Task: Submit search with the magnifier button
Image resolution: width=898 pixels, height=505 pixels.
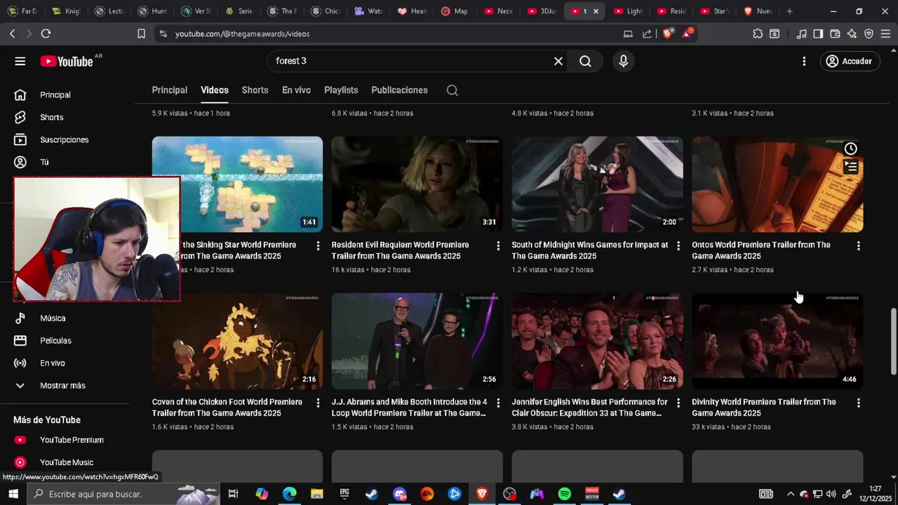Action: tap(585, 61)
